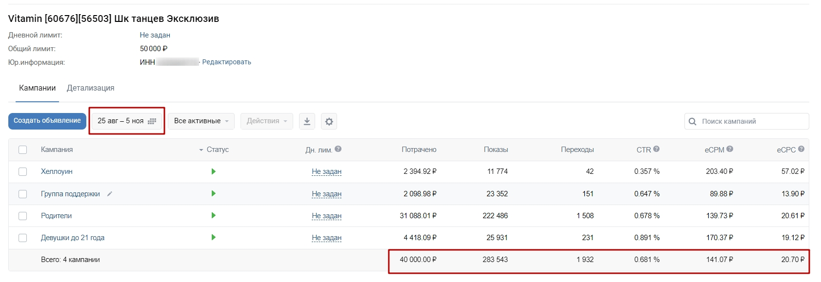Screen dimensions: 821x282
Task: Focus the Поиск кампаний search field
Action: [x=751, y=121]
